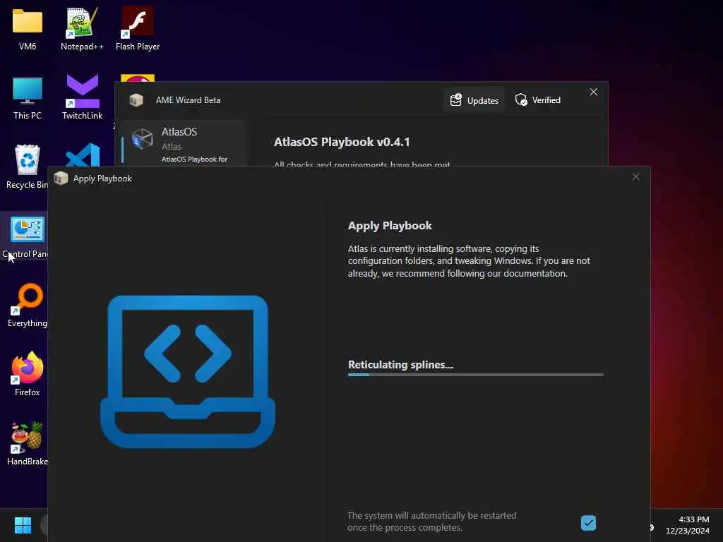
Task: Click the Apply Playbook heading text
Action: coord(390,226)
